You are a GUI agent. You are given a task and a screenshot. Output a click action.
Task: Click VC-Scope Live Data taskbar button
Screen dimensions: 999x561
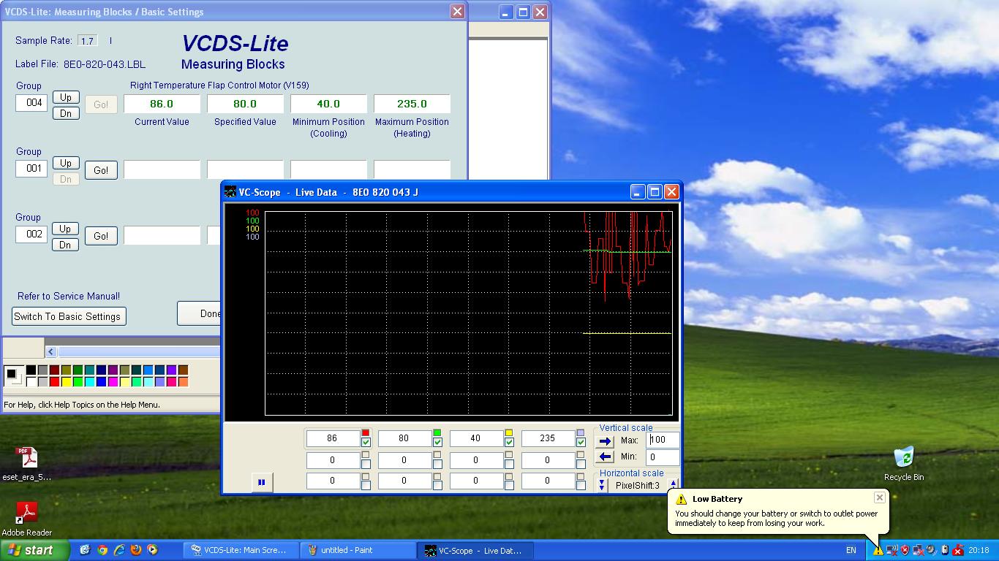(475, 550)
